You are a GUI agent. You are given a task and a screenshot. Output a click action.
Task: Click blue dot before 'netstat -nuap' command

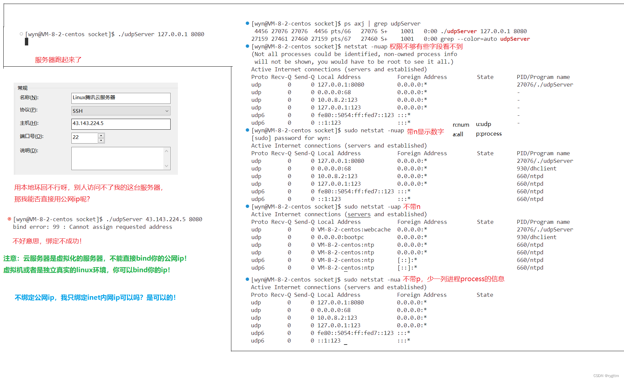tap(247, 46)
